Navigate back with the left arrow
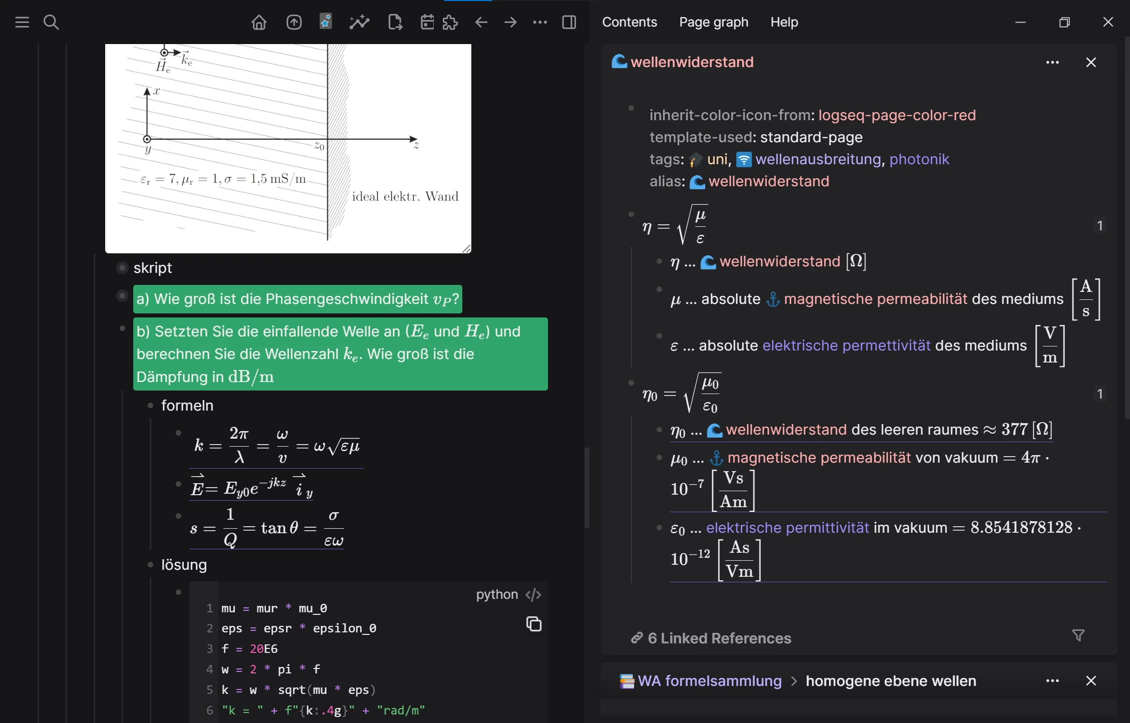Screen dimensions: 1130x723 tap(481, 22)
